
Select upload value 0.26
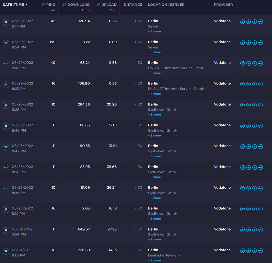(x=113, y=21)
